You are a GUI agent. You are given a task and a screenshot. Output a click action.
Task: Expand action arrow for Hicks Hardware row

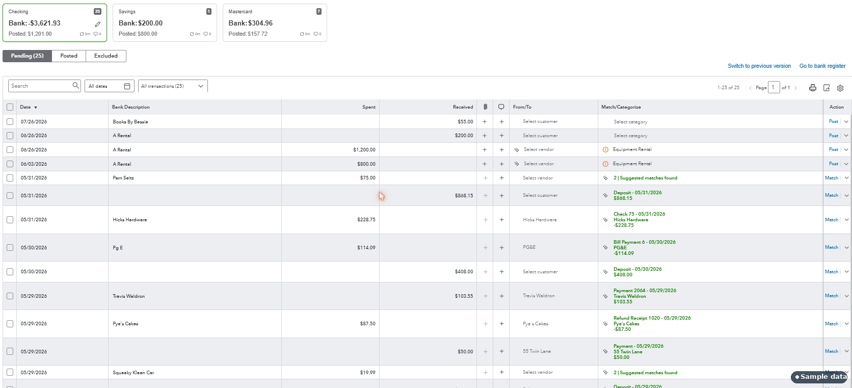point(846,220)
